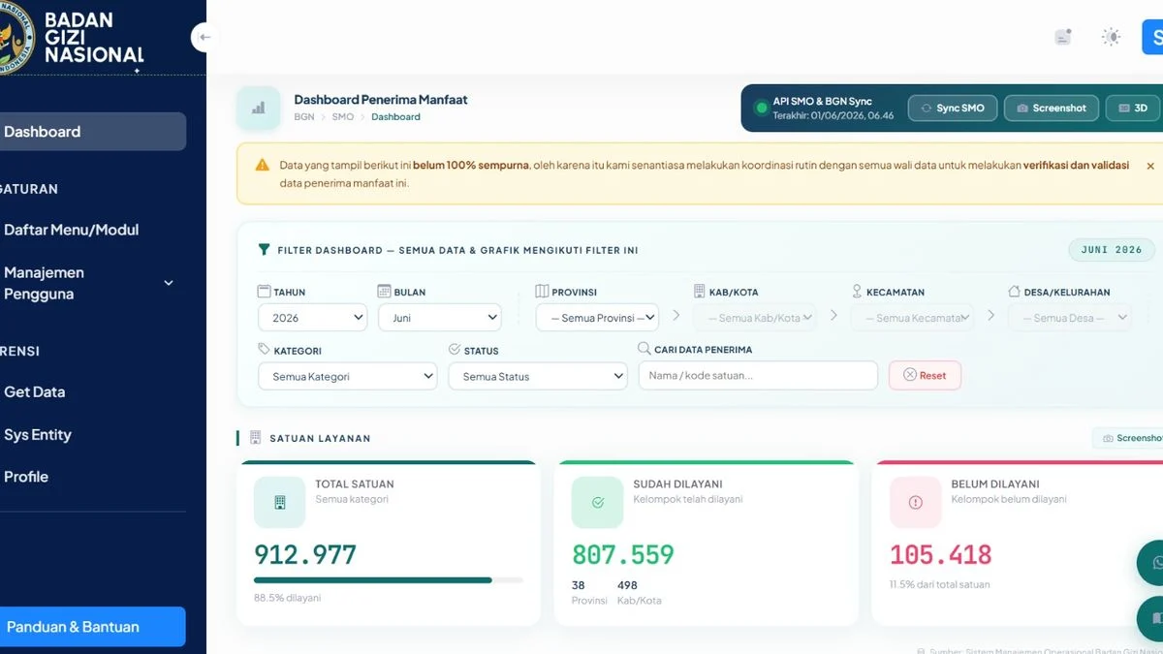Click the Total Satuan progress bar
The height and width of the screenshot is (654, 1163).
pos(389,580)
